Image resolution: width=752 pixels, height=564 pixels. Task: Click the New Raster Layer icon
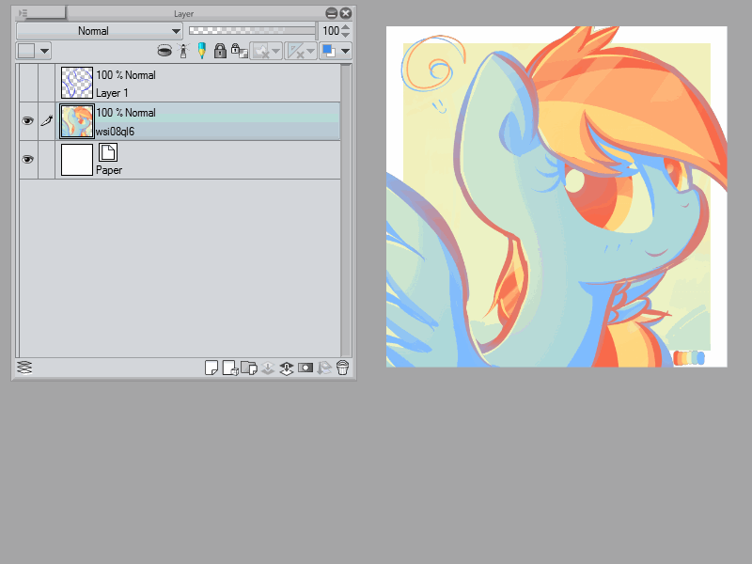[211, 368]
